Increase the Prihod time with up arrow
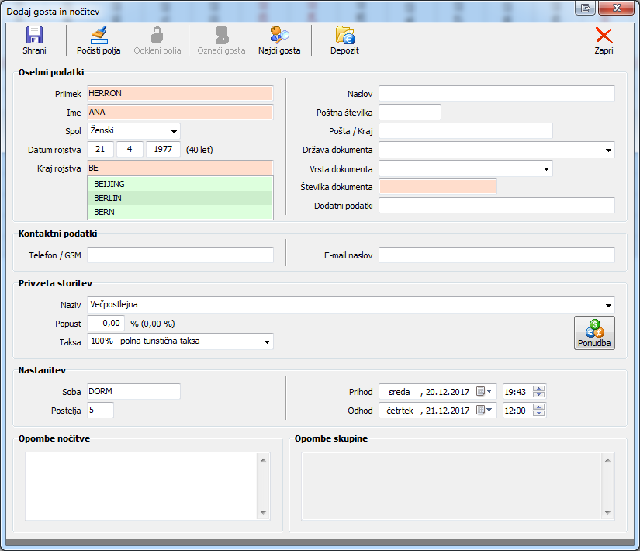640x551 pixels. pyautogui.click(x=539, y=388)
